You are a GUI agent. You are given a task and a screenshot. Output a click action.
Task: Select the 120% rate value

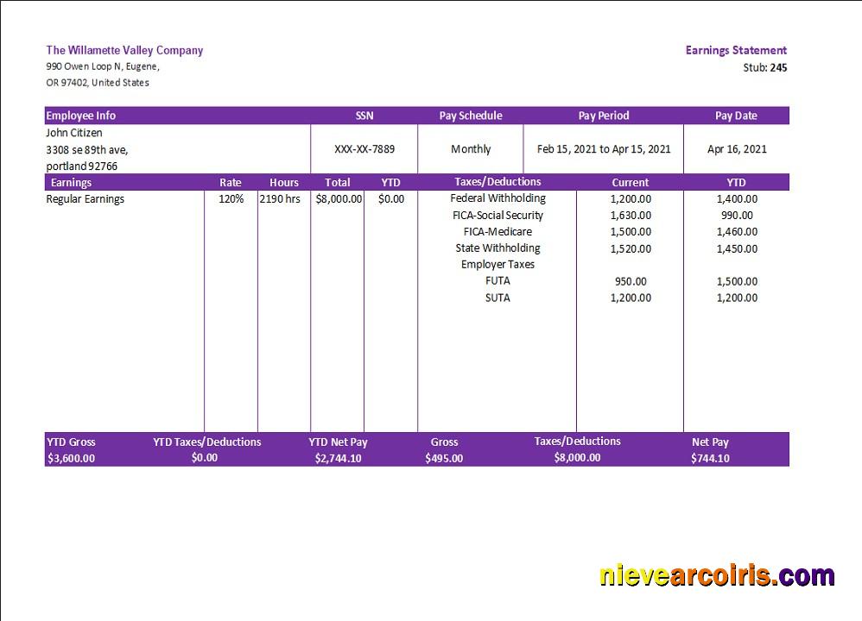[231, 199]
